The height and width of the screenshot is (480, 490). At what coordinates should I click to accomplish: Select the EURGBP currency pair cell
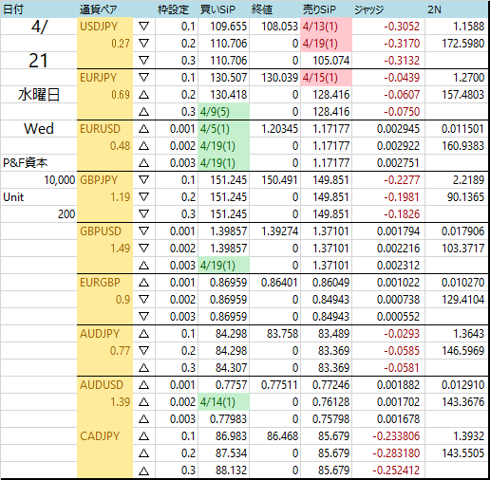coord(105,283)
